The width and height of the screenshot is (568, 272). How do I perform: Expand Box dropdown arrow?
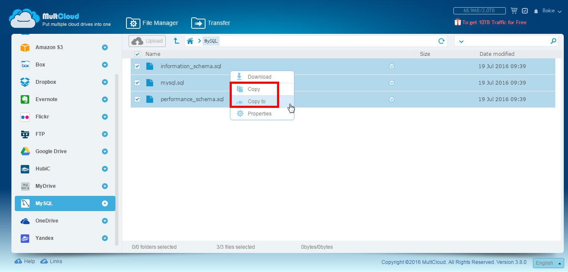click(x=105, y=65)
